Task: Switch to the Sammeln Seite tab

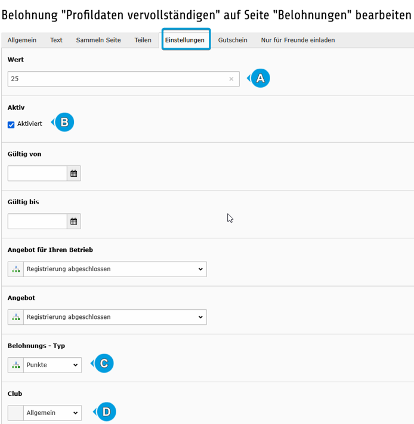Action: (98, 40)
